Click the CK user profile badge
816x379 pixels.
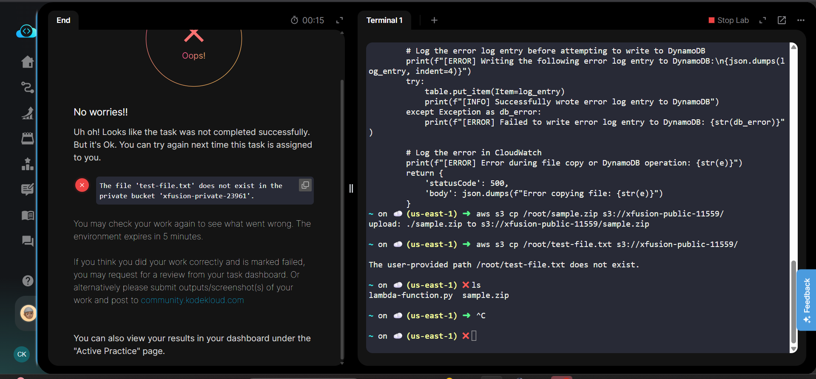tap(22, 354)
